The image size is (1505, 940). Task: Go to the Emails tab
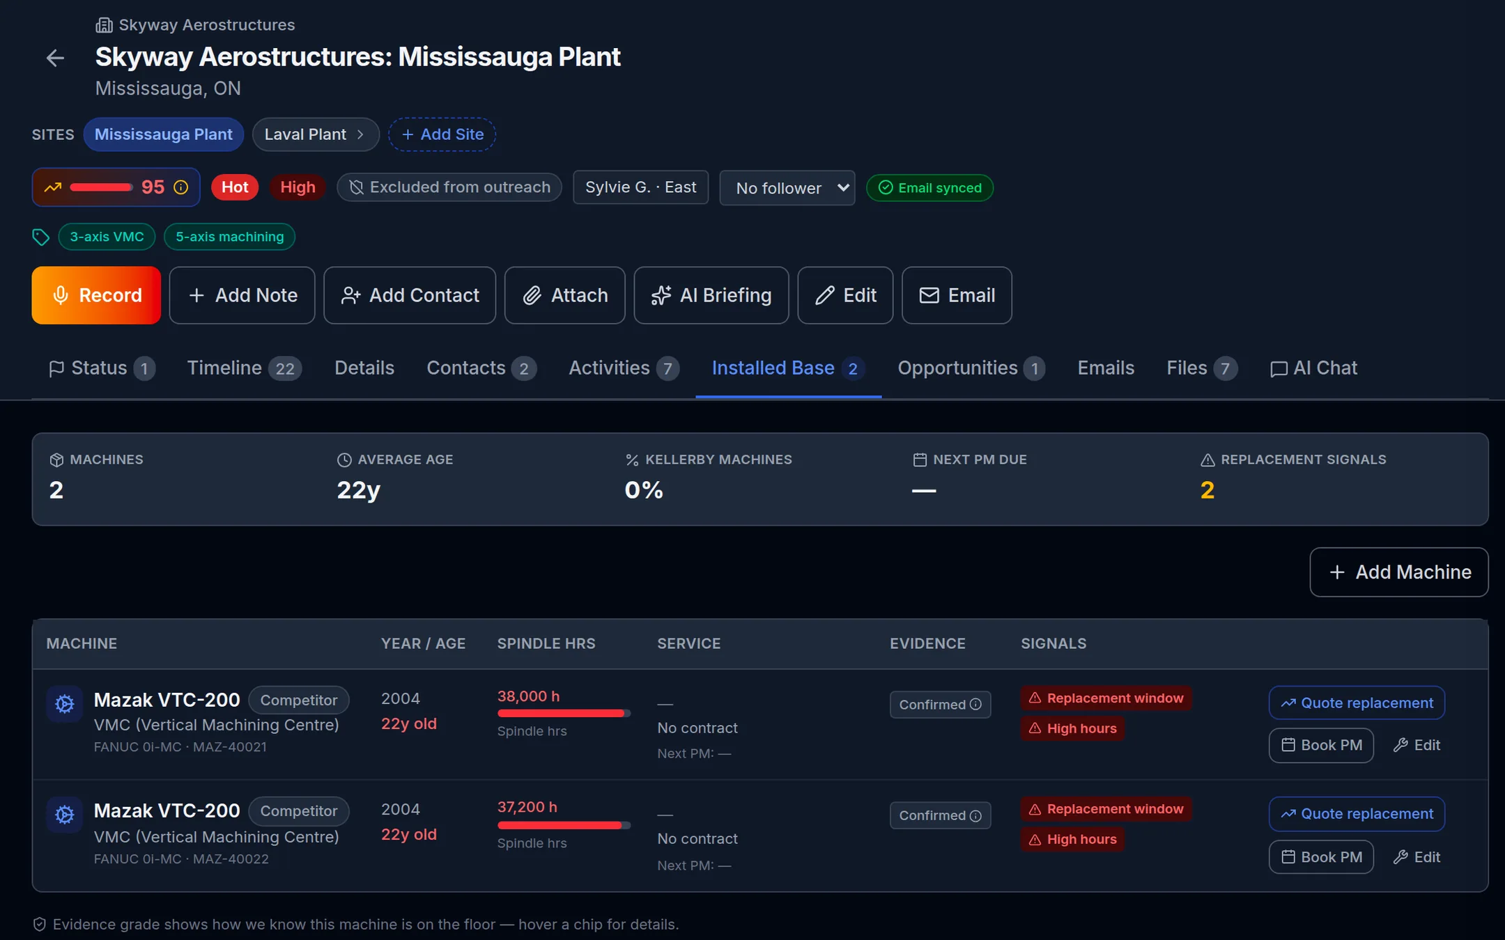[1106, 368]
